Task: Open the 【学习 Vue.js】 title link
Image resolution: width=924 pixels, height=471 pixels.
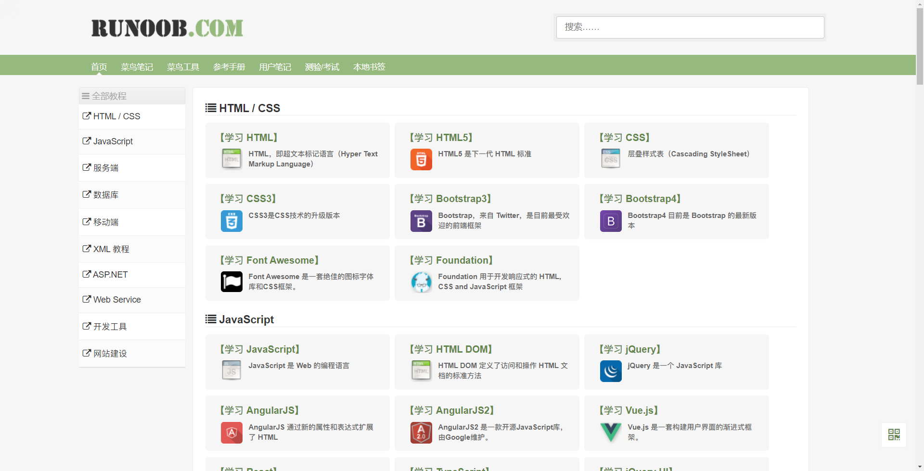Action: [629, 410]
